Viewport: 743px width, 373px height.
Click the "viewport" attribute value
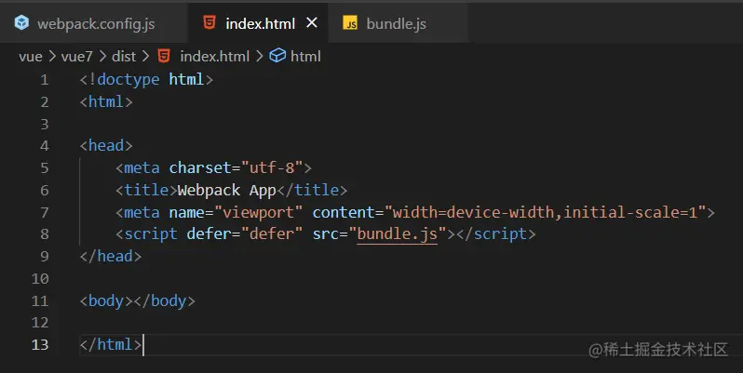258,212
